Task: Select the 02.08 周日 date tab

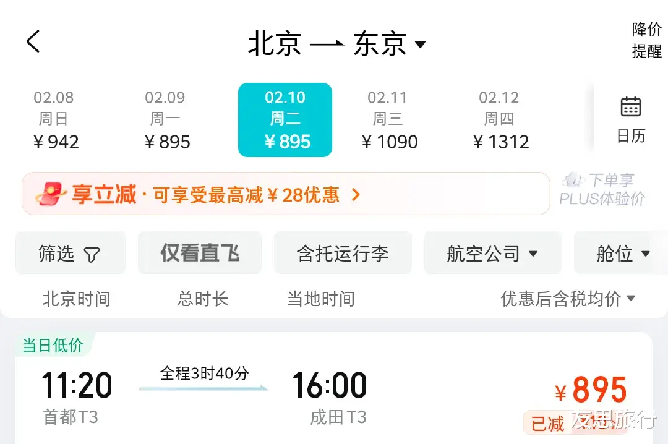Action: [x=56, y=120]
